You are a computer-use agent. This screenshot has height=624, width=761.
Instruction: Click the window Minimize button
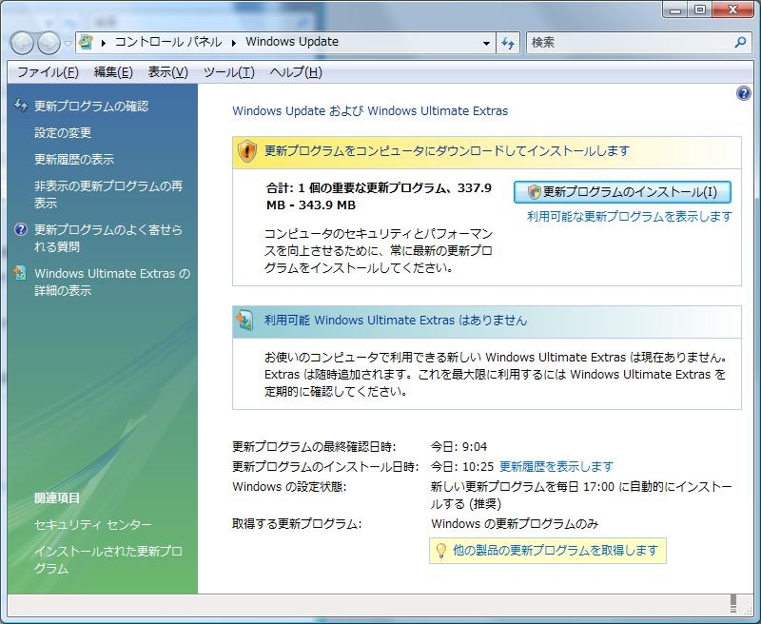[675, 10]
